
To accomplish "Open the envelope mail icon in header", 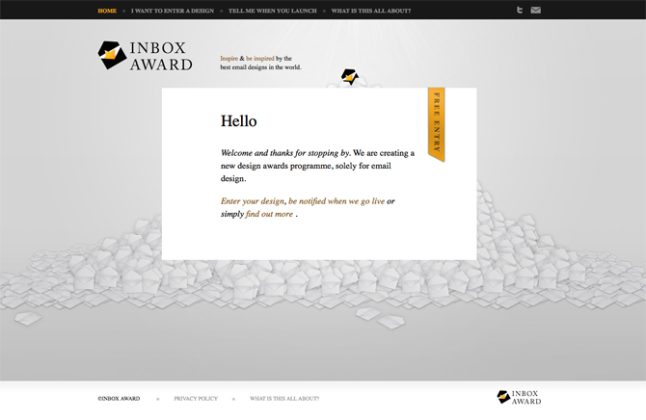I will click(536, 11).
